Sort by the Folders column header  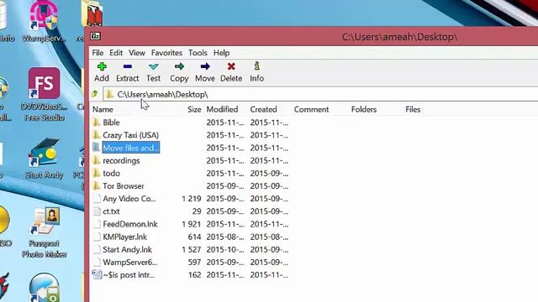tap(364, 109)
